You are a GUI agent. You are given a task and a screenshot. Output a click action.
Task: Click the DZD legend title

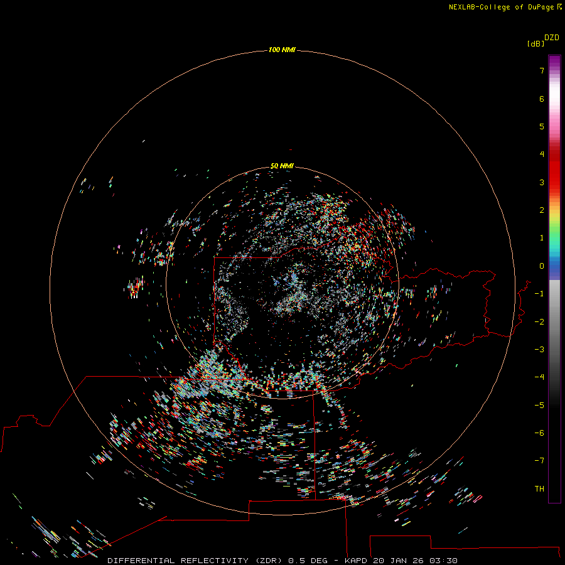(552, 38)
